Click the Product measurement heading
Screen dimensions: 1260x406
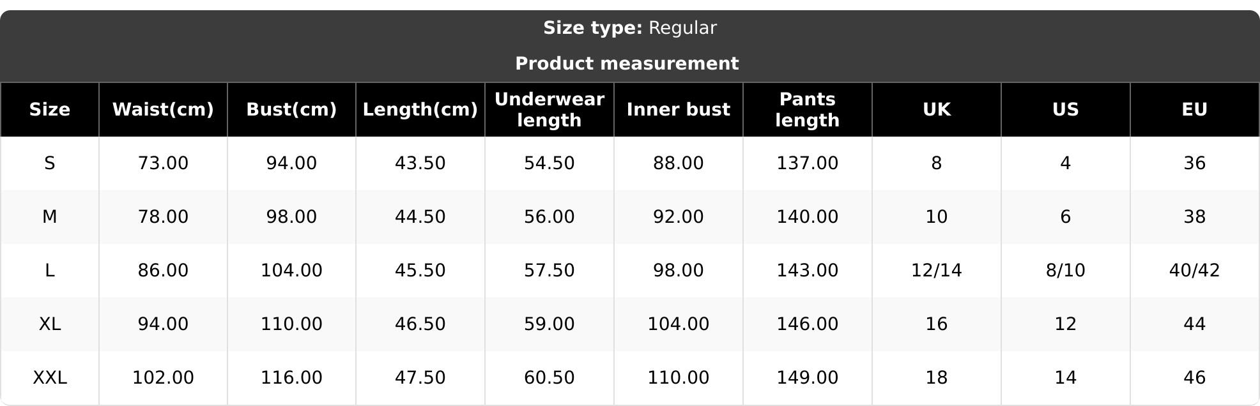(x=627, y=64)
